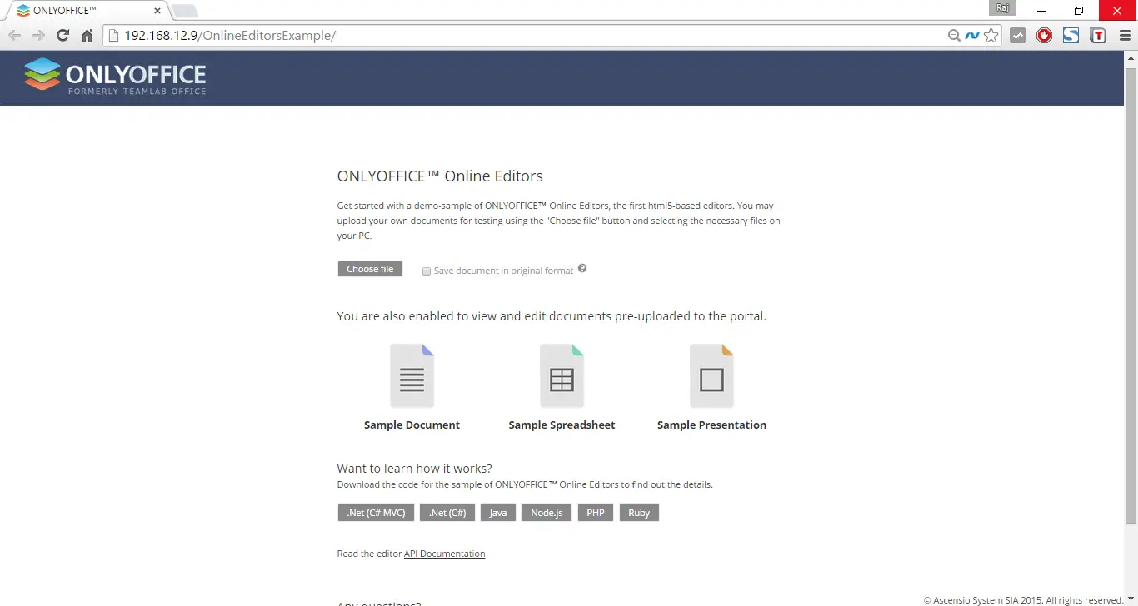Click the page icon in address bar
The height and width of the screenshot is (606, 1138).
point(115,36)
